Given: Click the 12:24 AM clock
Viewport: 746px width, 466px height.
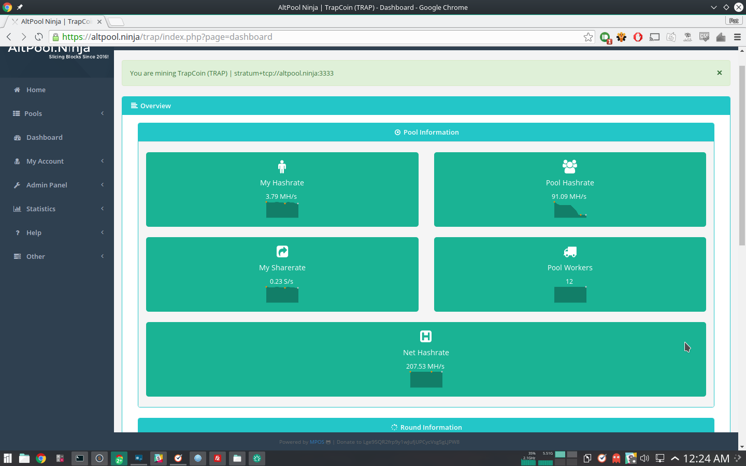Looking at the screenshot, I should point(706,458).
